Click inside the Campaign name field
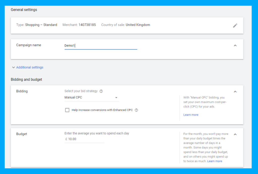This screenshot has width=258, height=174. (x=101, y=46)
